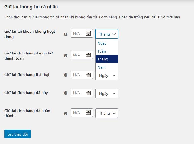Select Tuần option in open dropdown list
This screenshot has width=194, height=144.
107,51
